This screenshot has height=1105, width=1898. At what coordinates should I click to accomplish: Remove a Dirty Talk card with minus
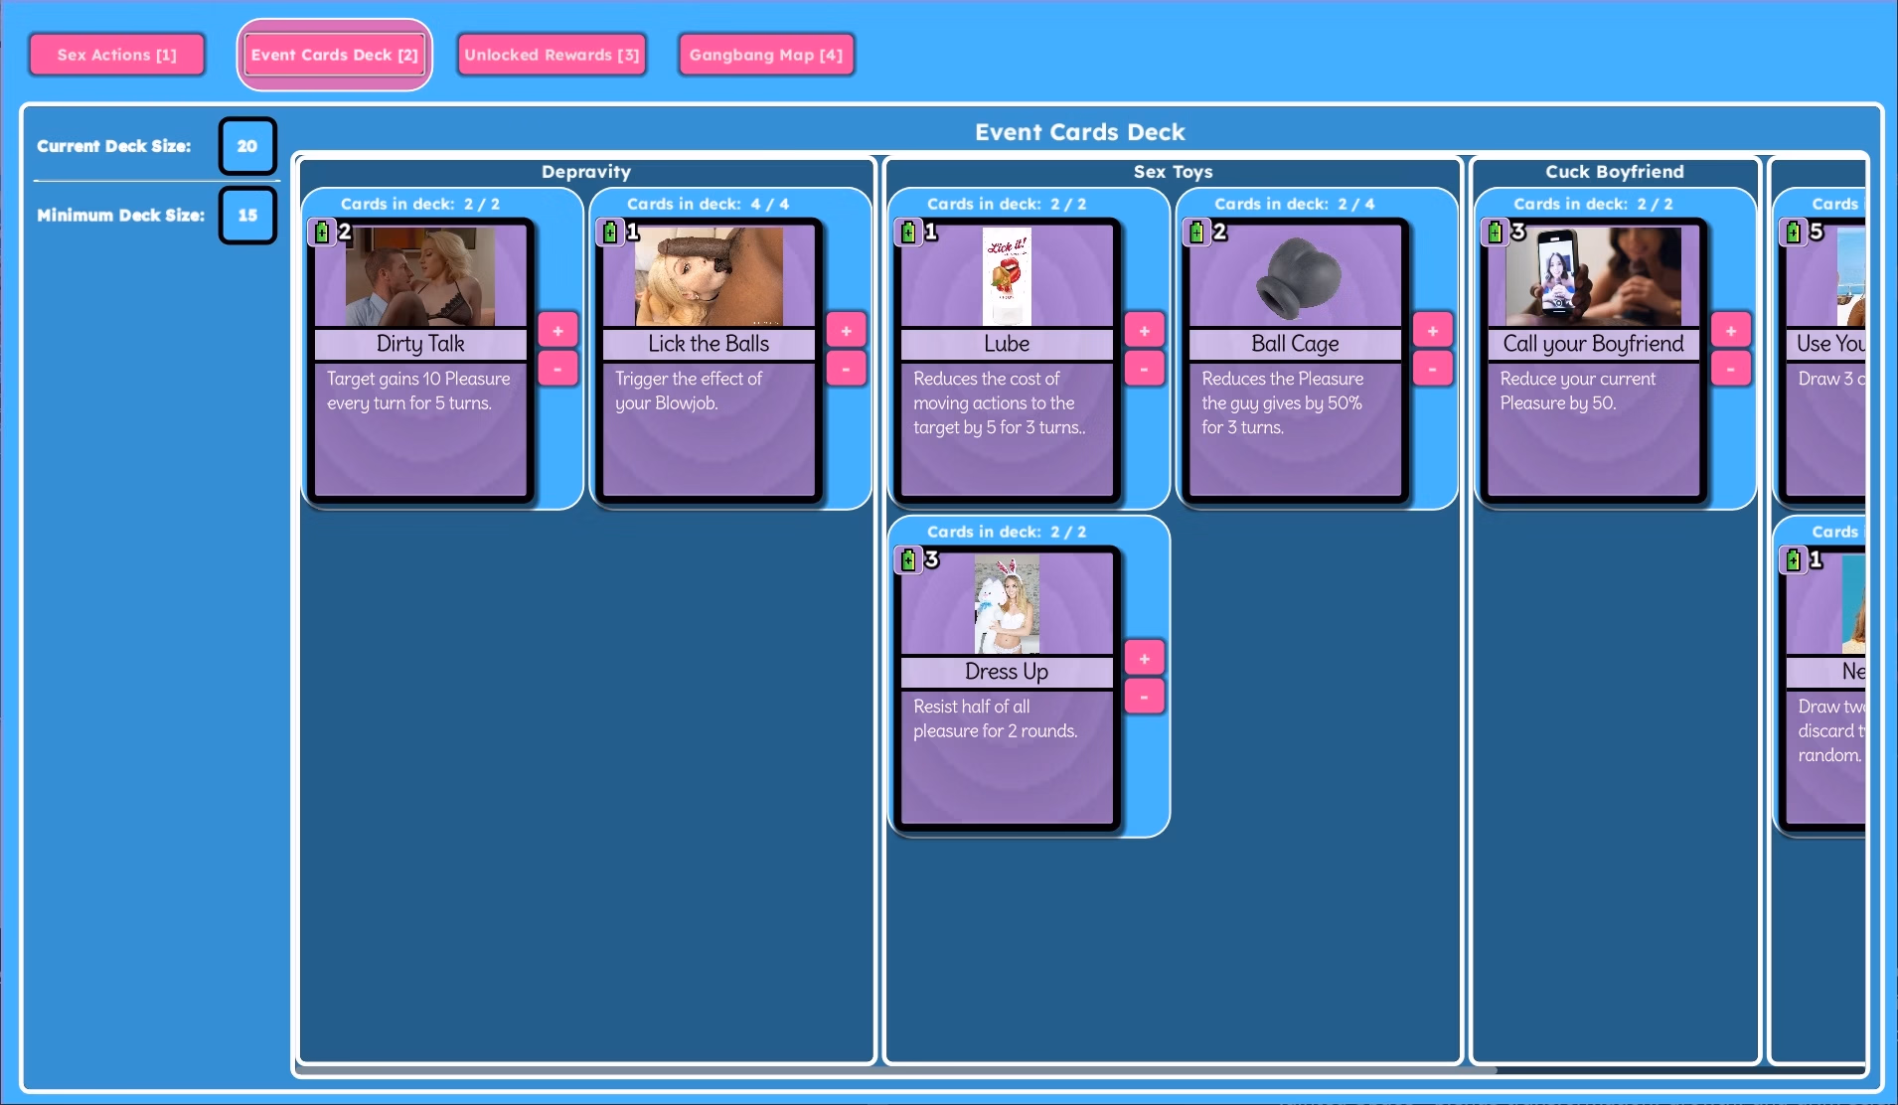point(557,369)
